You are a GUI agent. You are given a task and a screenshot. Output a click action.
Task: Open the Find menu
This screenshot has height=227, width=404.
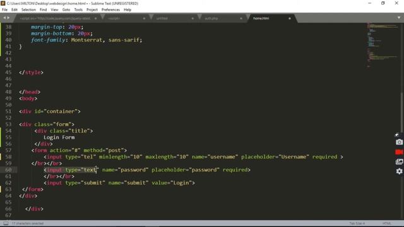point(44,10)
